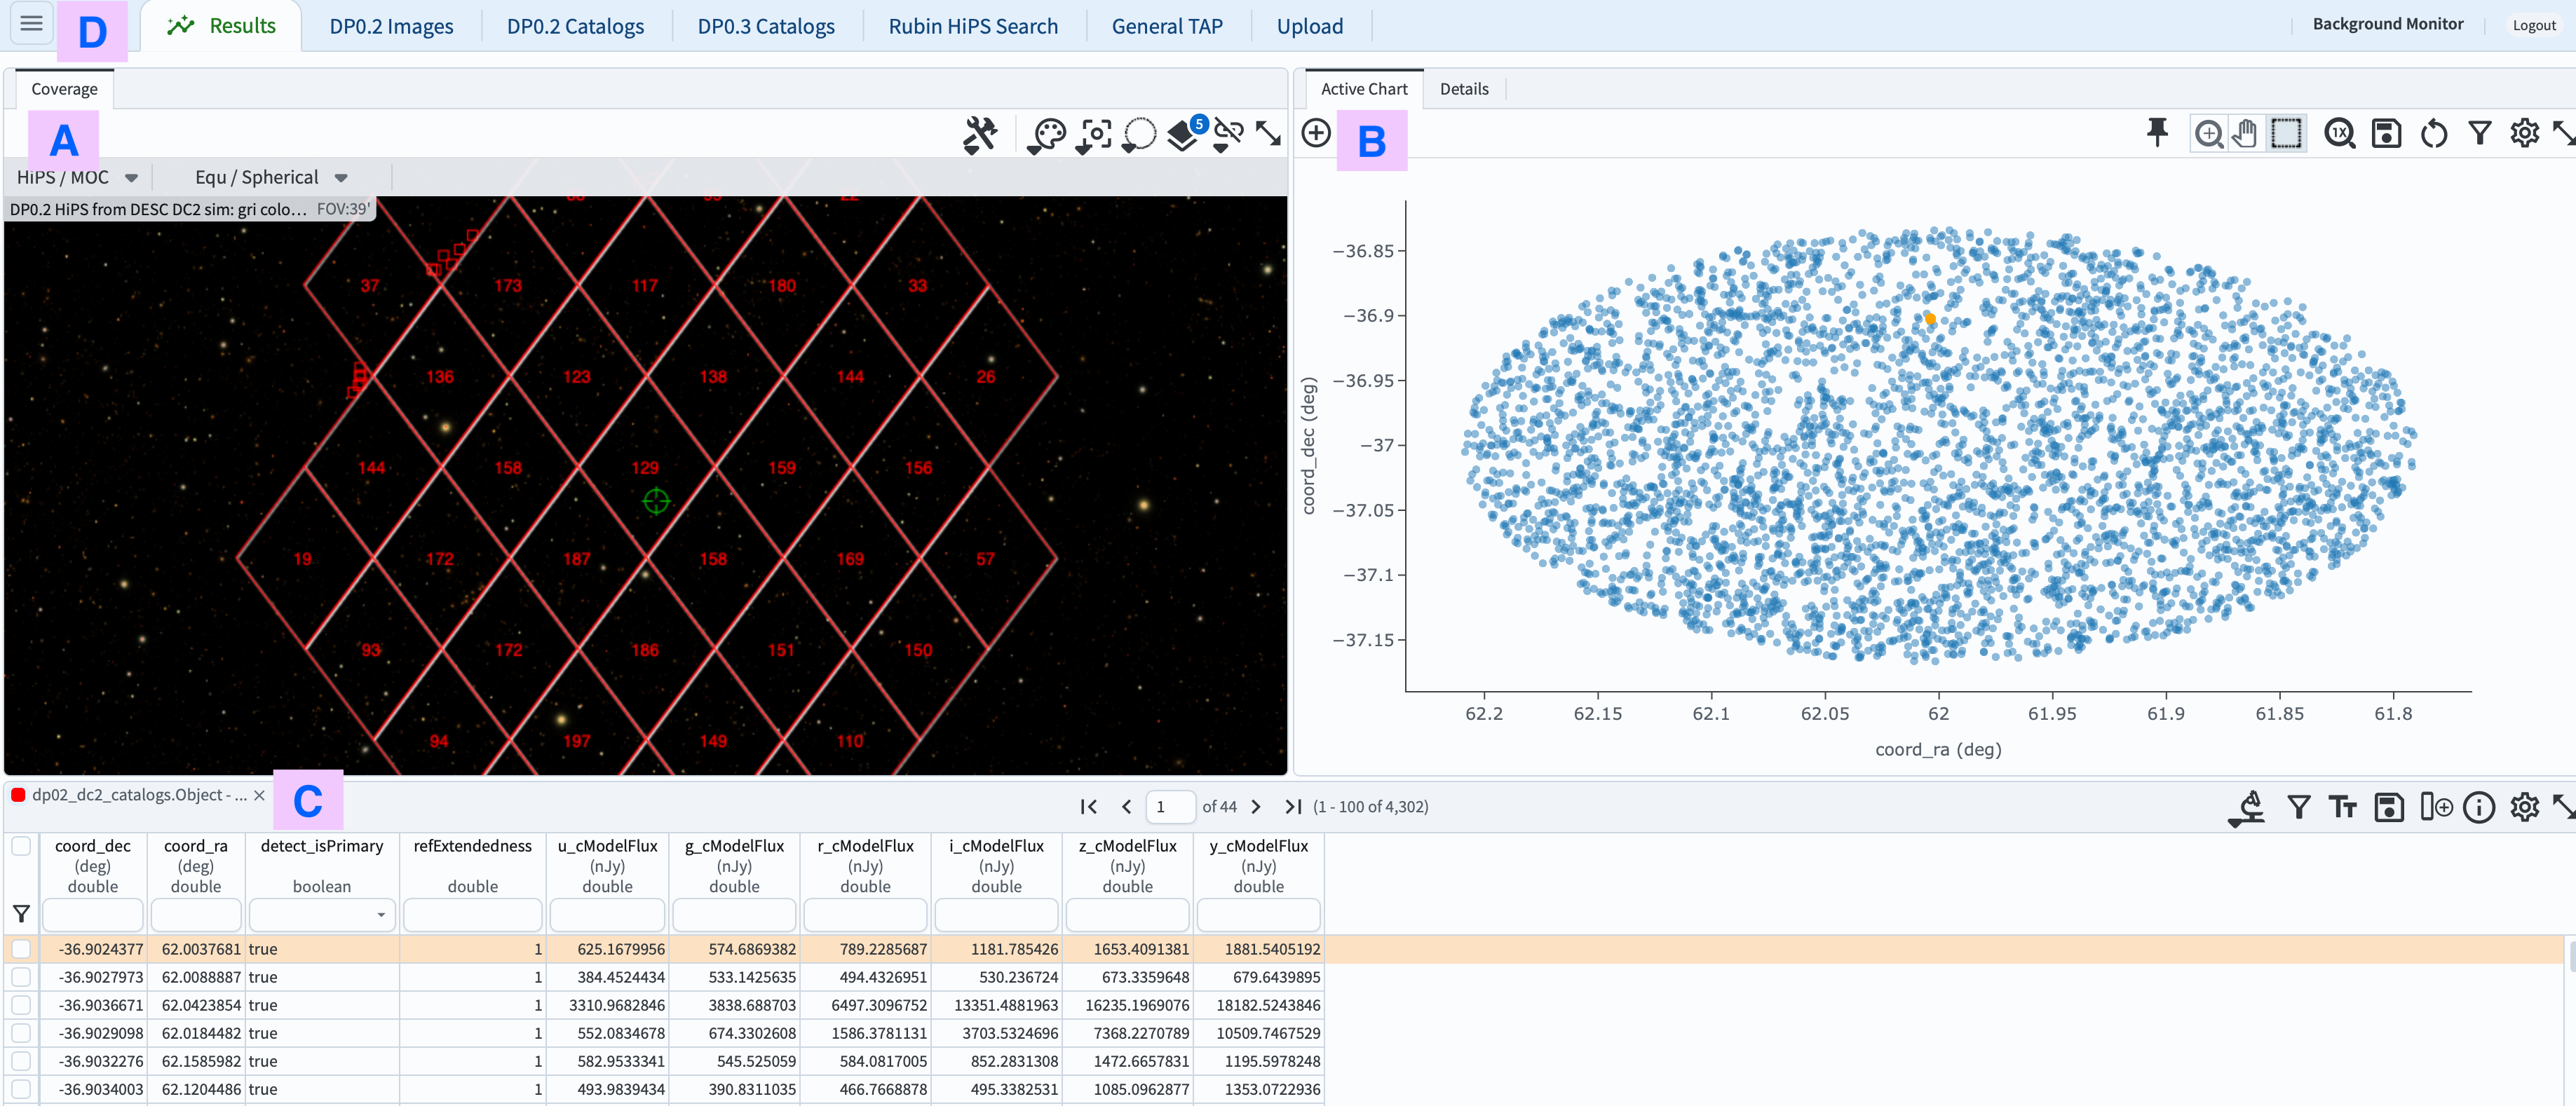The width and height of the screenshot is (2576, 1106).
Task: Open the chart filter tool
Action: pos(2480,133)
